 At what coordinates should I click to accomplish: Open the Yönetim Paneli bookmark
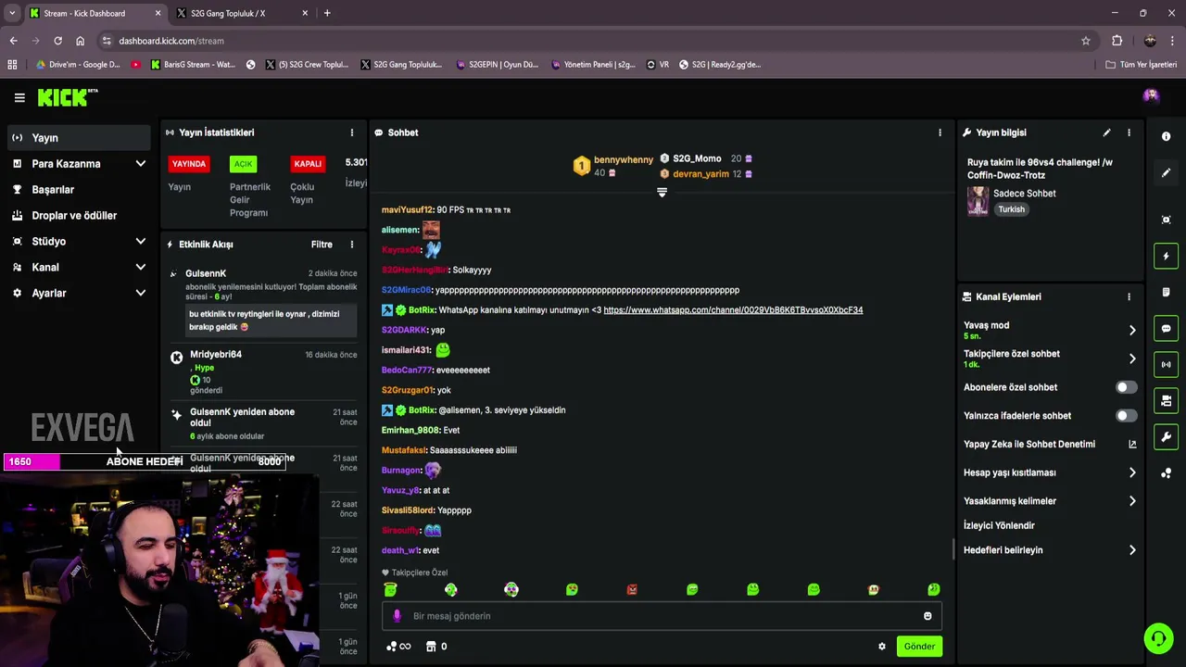[593, 65]
